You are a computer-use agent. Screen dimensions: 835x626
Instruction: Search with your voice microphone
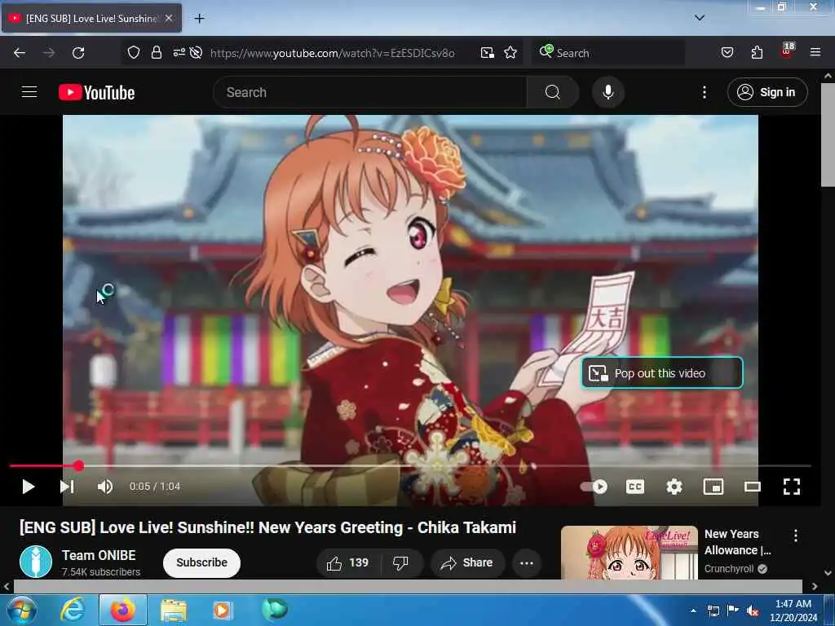coord(607,92)
